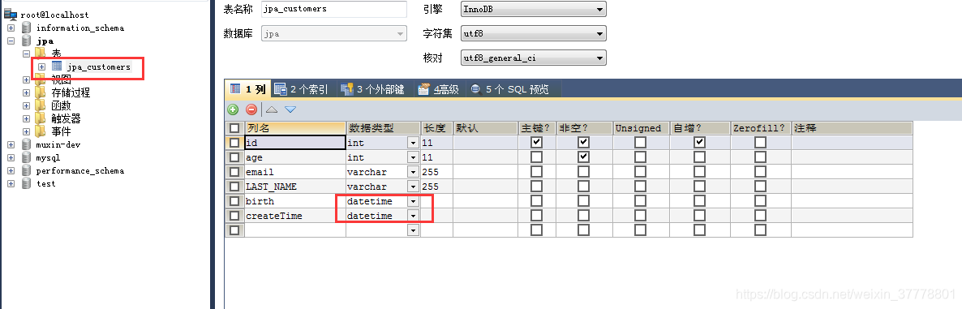This screenshot has height=309, width=962.
Task: Click the 列名 column header
Action: click(295, 128)
